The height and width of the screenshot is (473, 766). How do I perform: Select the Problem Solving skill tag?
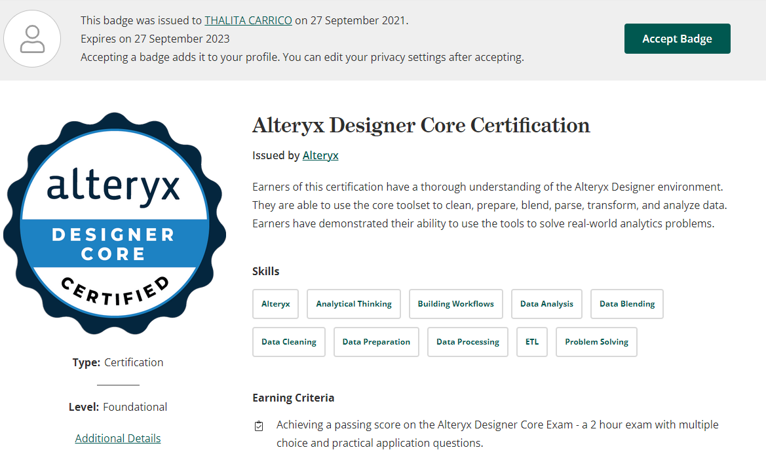[x=596, y=341]
